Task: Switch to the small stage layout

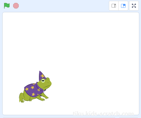Action: [x=114, y=6]
